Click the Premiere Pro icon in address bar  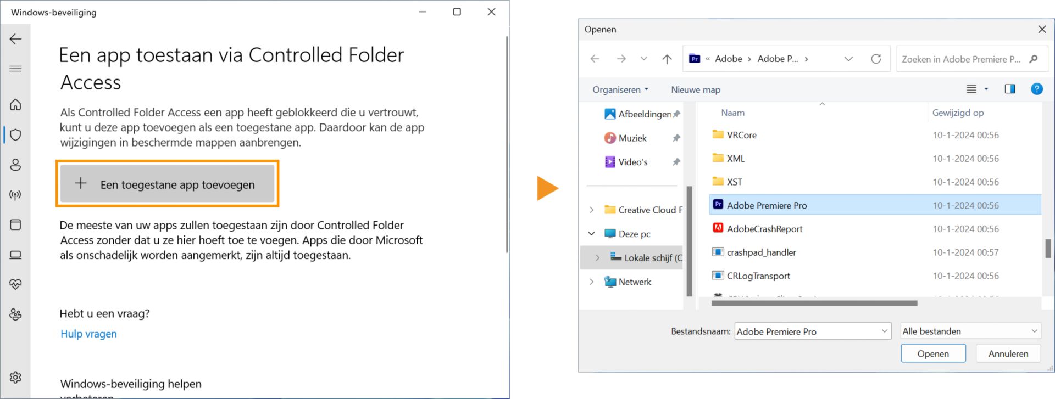tap(695, 59)
